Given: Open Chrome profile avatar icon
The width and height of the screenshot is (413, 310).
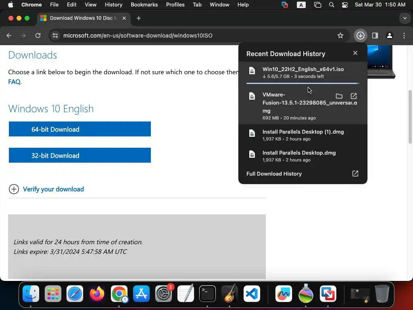Looking at the screenshot, I should tap(389, 36).
